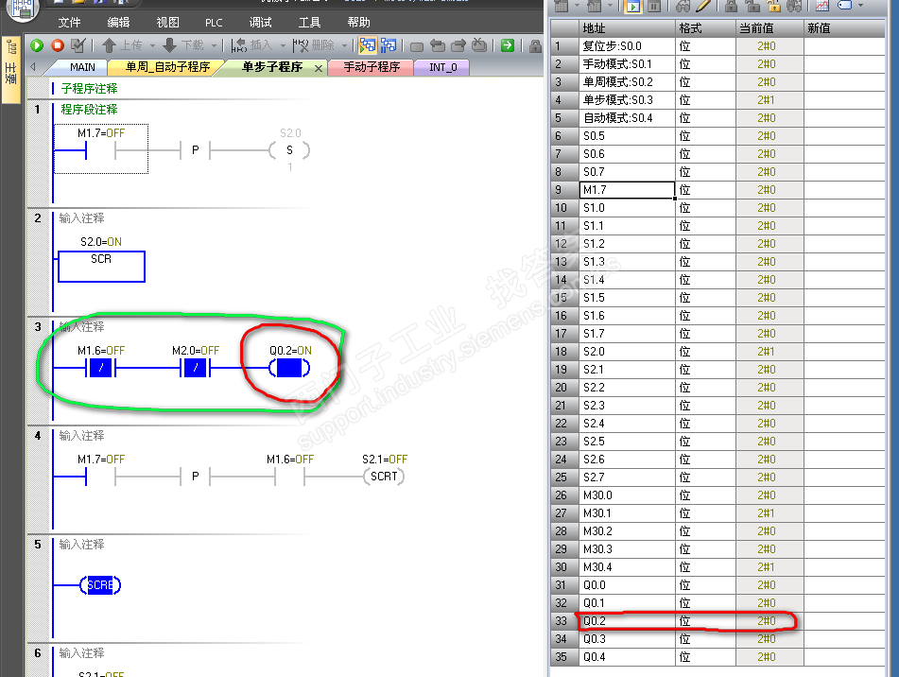Click the red STOP button in toolbar
Screen dimensions: 899x677
pos(58,45)
